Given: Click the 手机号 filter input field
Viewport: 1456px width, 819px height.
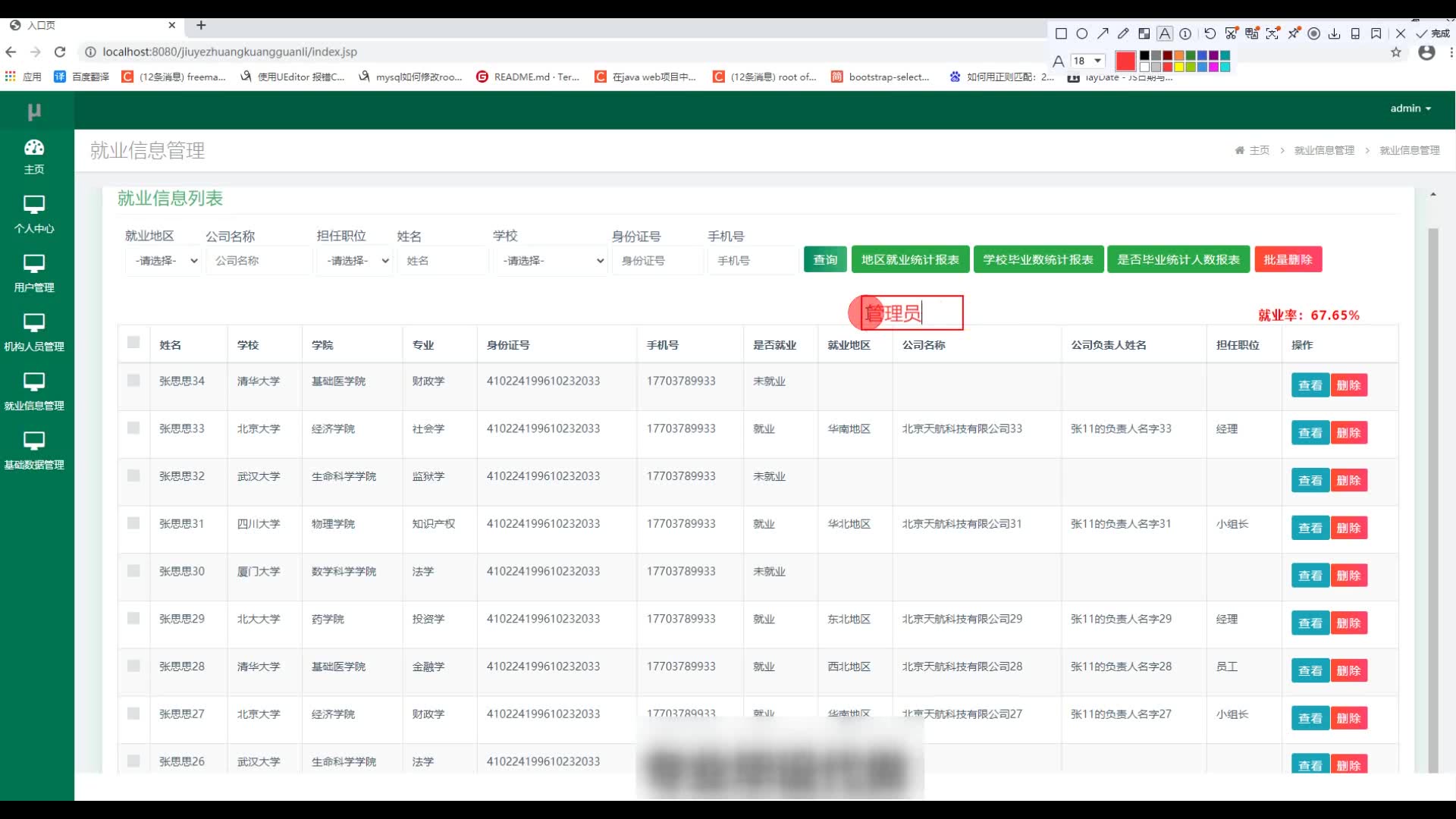Looking at the screenshot, I should click(x=752, y=260).
